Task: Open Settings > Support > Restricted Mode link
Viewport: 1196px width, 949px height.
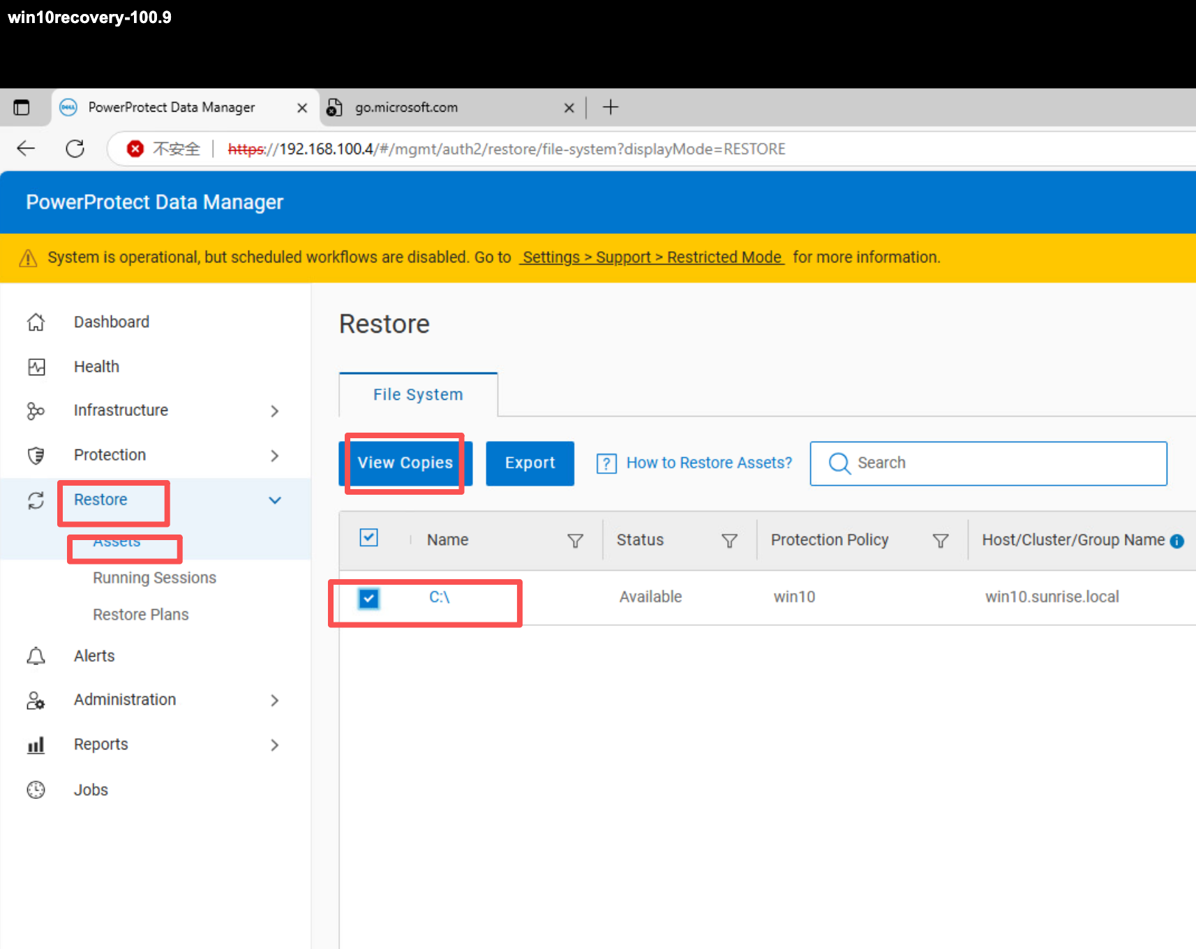Action: [652, 257]
